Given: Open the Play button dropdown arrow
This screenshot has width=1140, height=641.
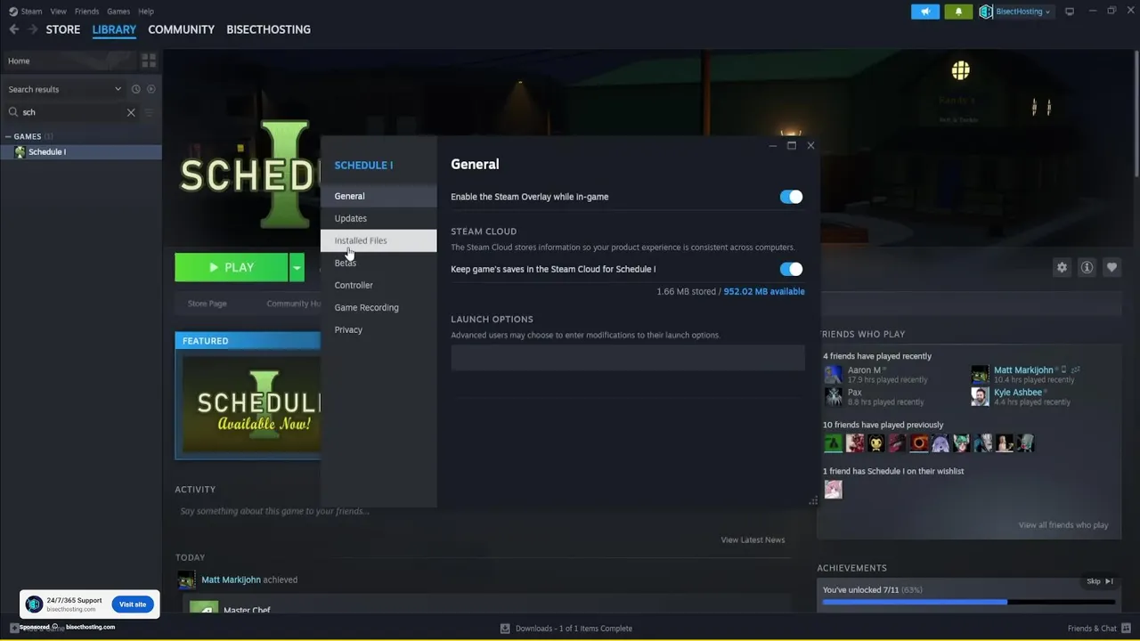Looking at the screenshot, I should pos(297,267).
